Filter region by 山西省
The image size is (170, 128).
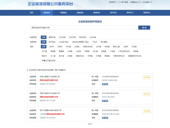tap(77, 47)
